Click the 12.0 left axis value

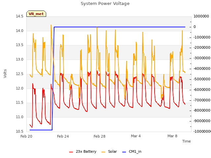(x=19, y=88)
